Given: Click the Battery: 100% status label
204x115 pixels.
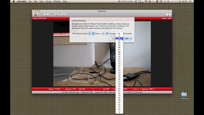Looking at the screenshot, I should pos(166,19).
